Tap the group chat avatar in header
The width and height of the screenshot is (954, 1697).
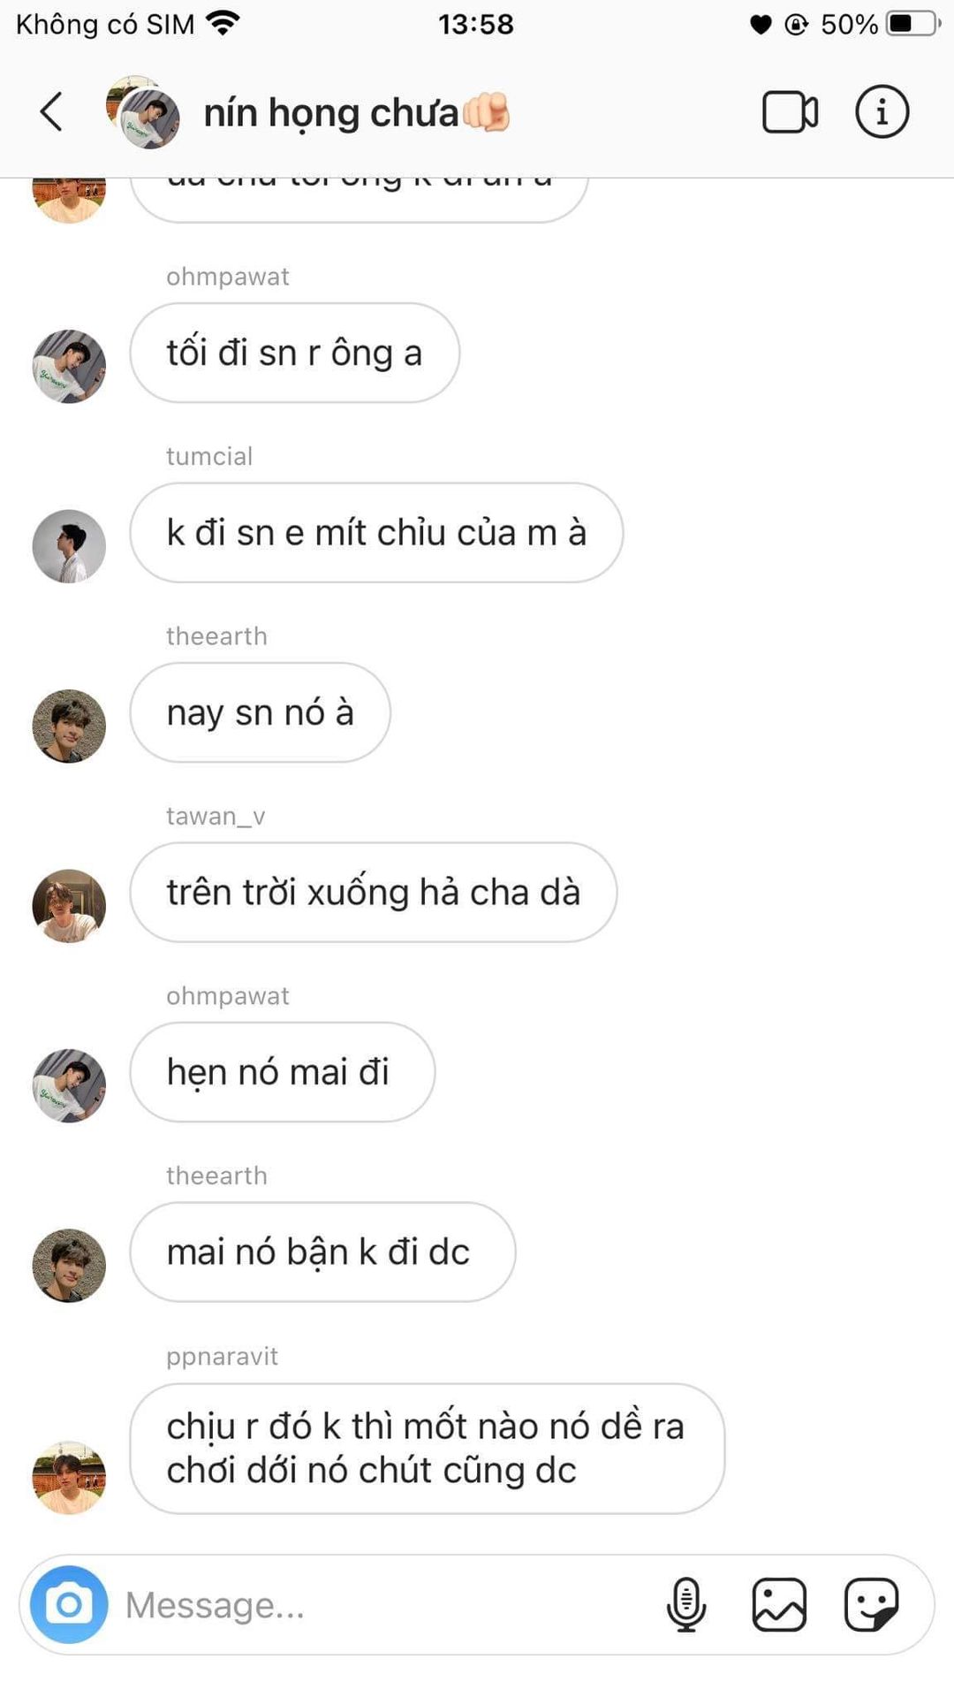click(143, 112)
